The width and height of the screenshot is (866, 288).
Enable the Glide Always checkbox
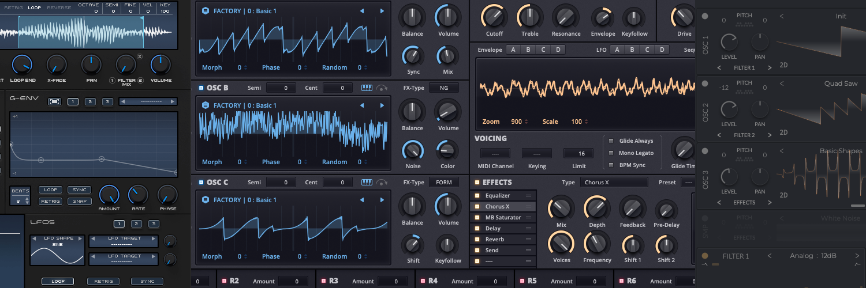[611, 141]
